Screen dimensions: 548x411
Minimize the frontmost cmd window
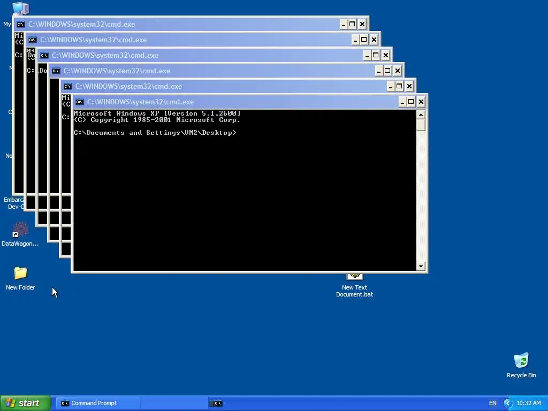click(402, 102)
